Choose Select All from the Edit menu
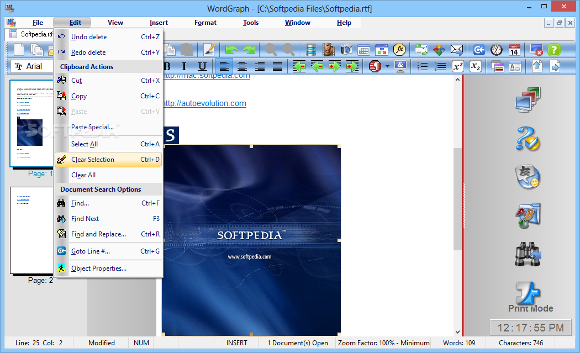Screen dimensions: 580x353 (x=108, y=144)
